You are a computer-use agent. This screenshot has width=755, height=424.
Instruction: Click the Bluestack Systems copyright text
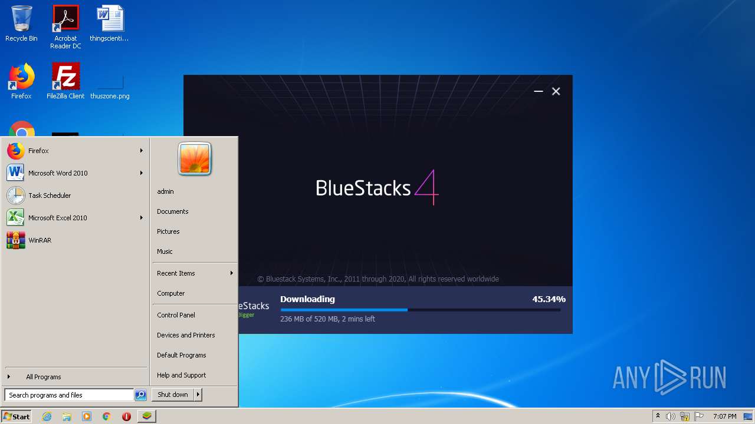pos(378,279)
